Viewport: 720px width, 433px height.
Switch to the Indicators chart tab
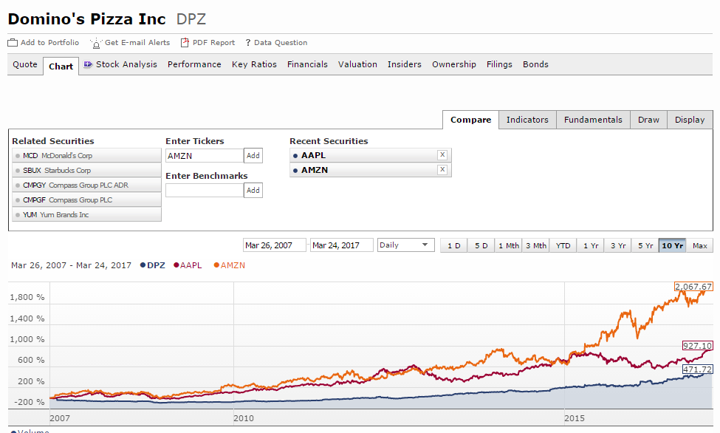[527, 120]
